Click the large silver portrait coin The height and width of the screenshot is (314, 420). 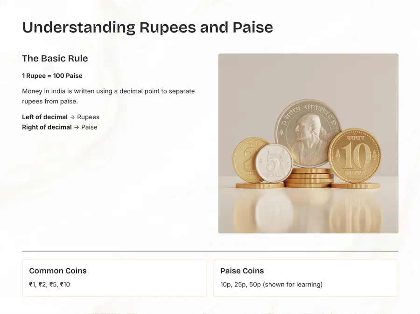tap(308, 133)
